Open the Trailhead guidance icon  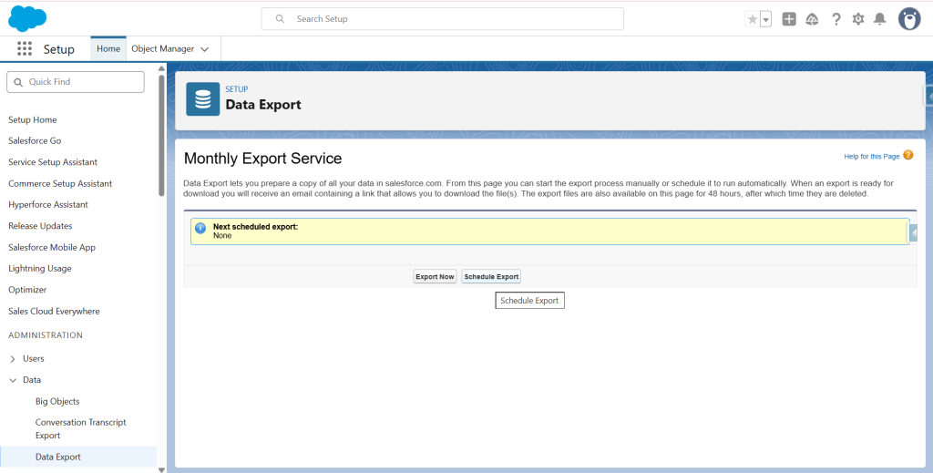click(812, 19)
